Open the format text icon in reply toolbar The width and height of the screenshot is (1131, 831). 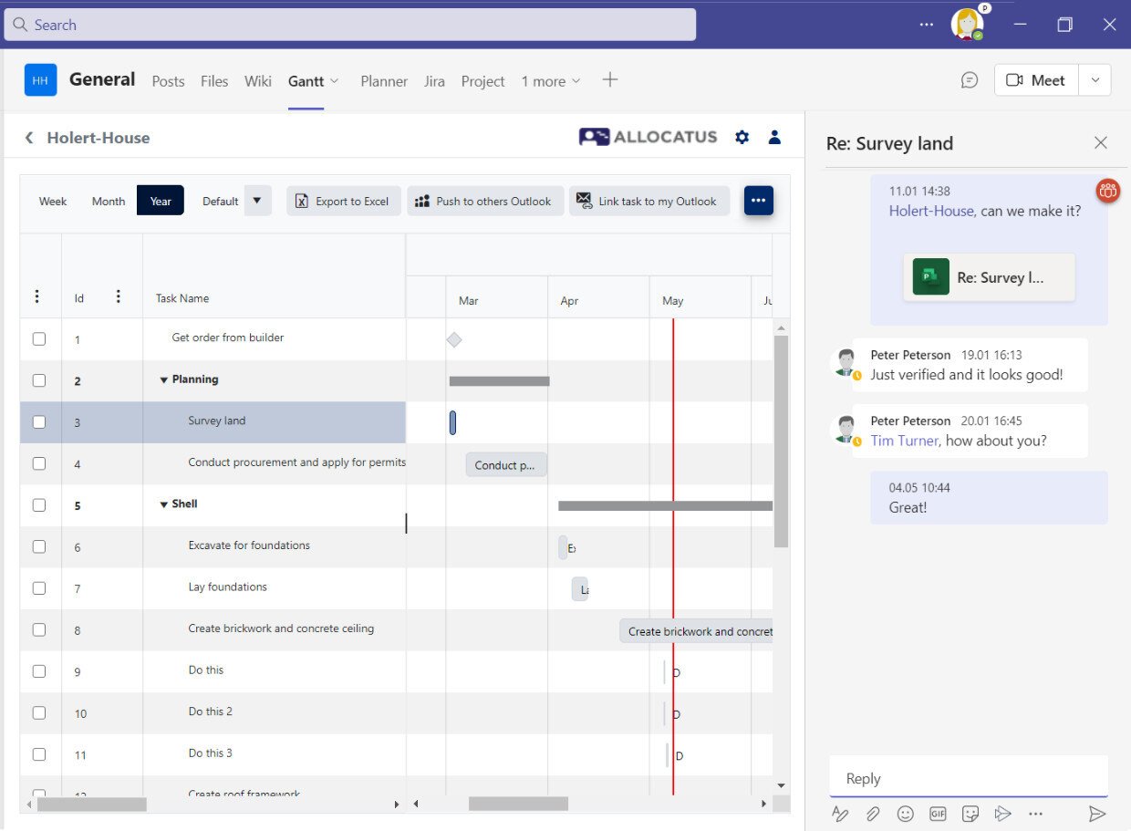point(840,814)
